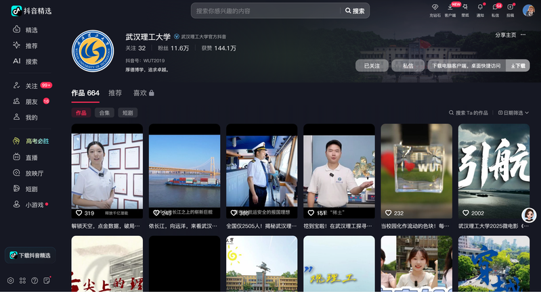This screenshot has height=292, width=541.
Task: Click 分享主页 share link
Action: click(x=506, y=34)
